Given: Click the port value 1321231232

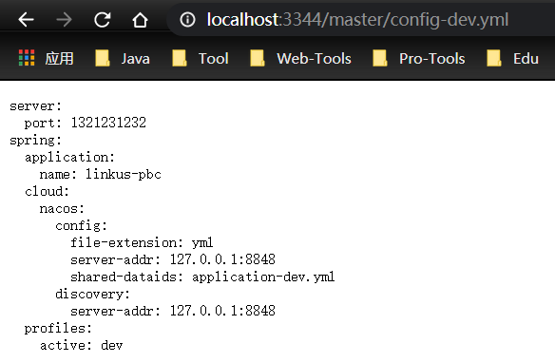Looking at the screenshot, I should pyautogui.click(x=108, y=123).
